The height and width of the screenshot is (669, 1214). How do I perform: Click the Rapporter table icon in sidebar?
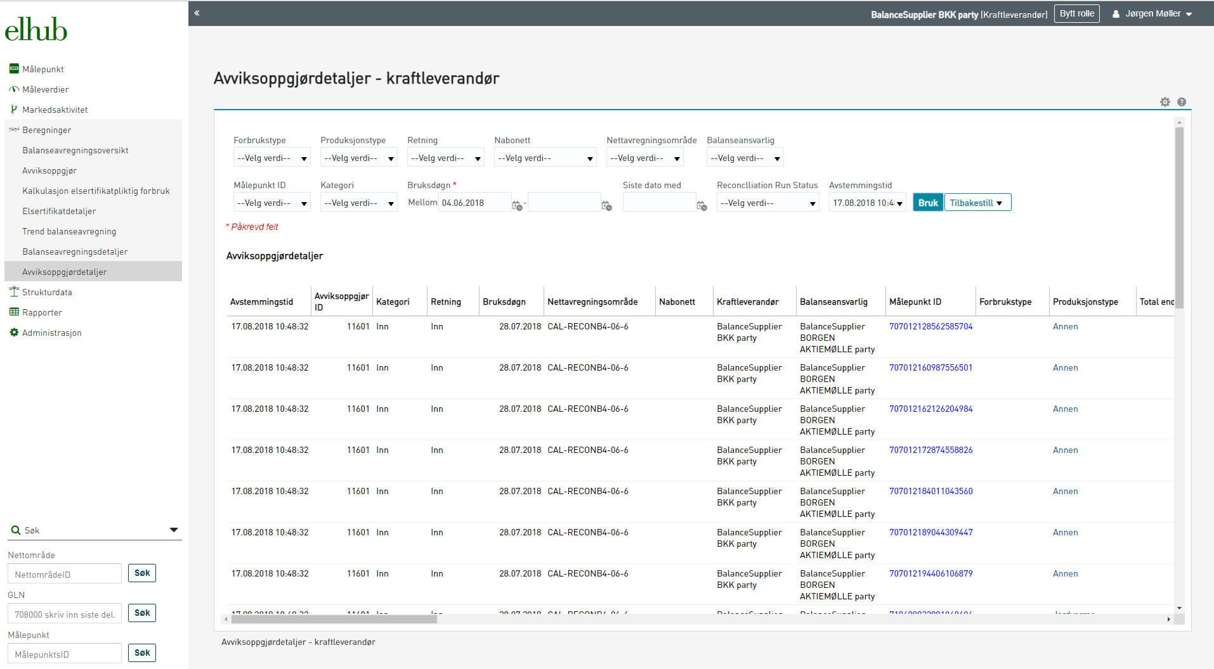coord(14,312)
